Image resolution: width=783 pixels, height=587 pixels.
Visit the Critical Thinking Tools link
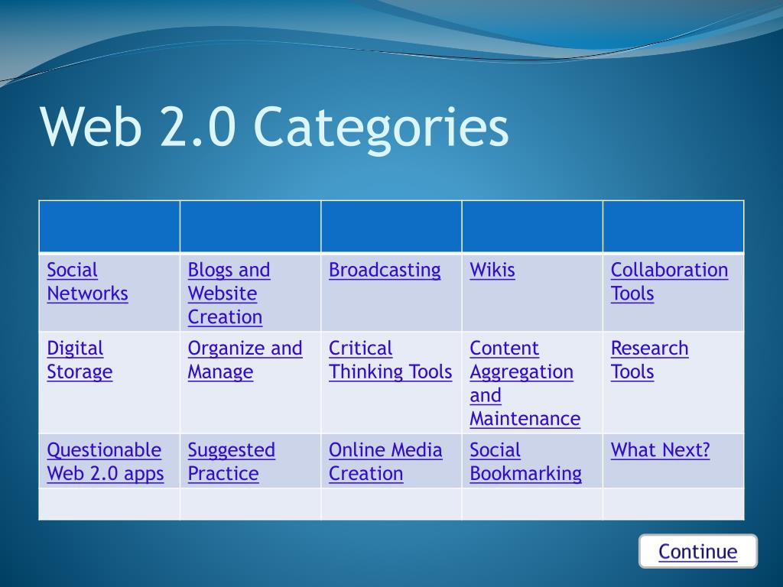tap(390, 360)
